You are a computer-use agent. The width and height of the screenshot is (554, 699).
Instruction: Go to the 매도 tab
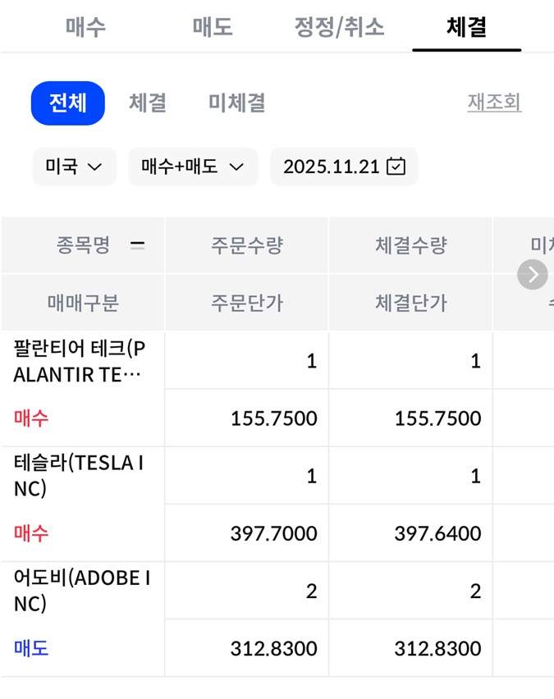pyautogui.click(x=213, y=27)
